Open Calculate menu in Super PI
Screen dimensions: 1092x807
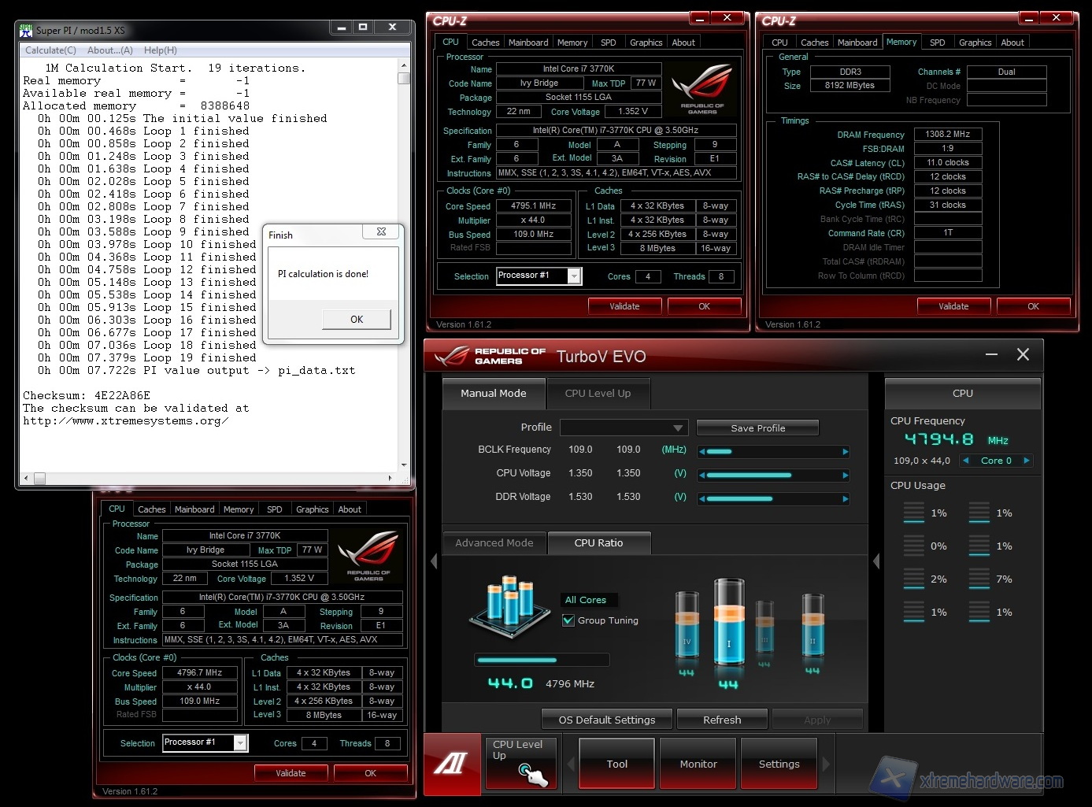tap(50, 50)
